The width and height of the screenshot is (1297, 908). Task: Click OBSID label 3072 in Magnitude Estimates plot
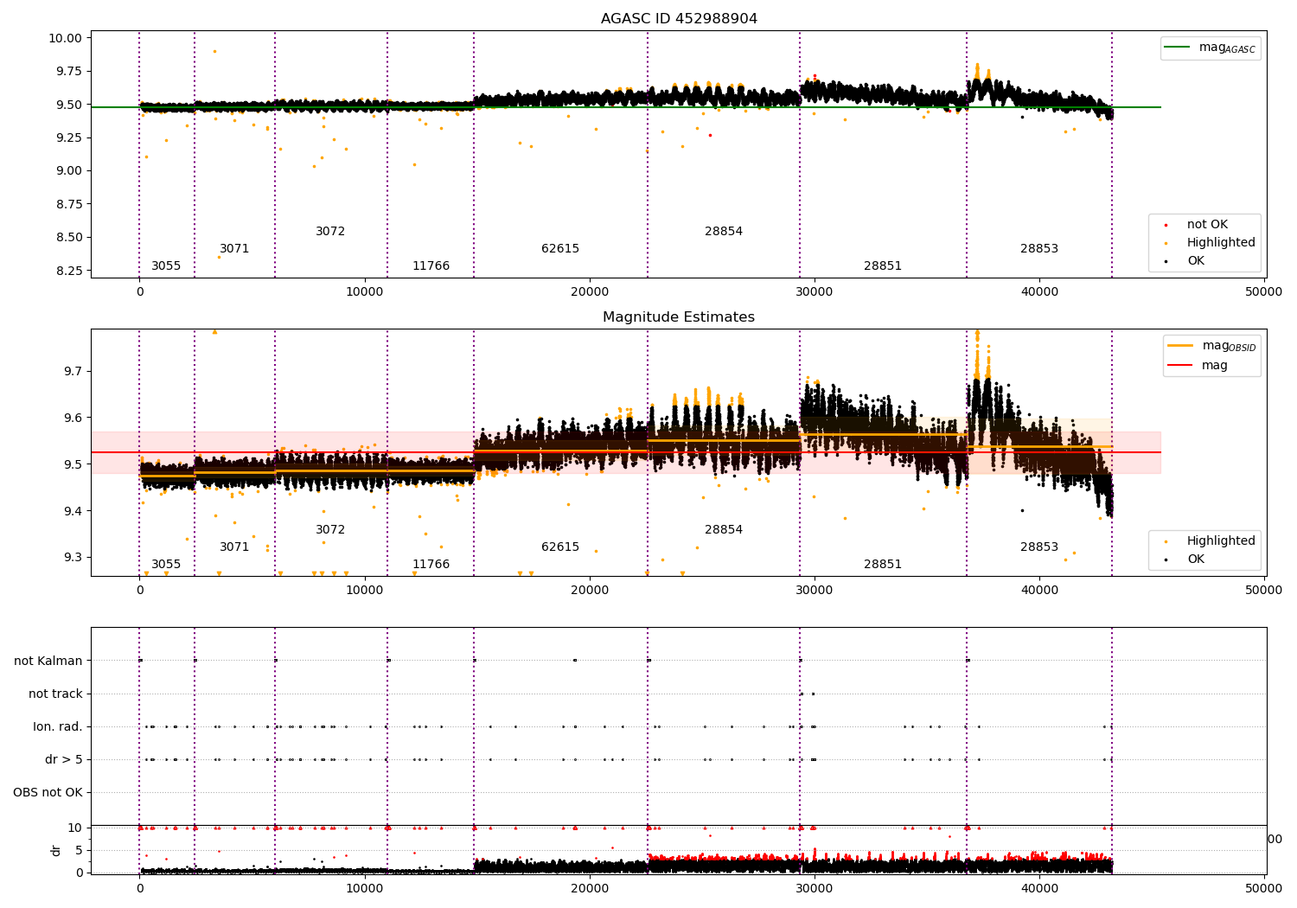[x=330, y=530]
